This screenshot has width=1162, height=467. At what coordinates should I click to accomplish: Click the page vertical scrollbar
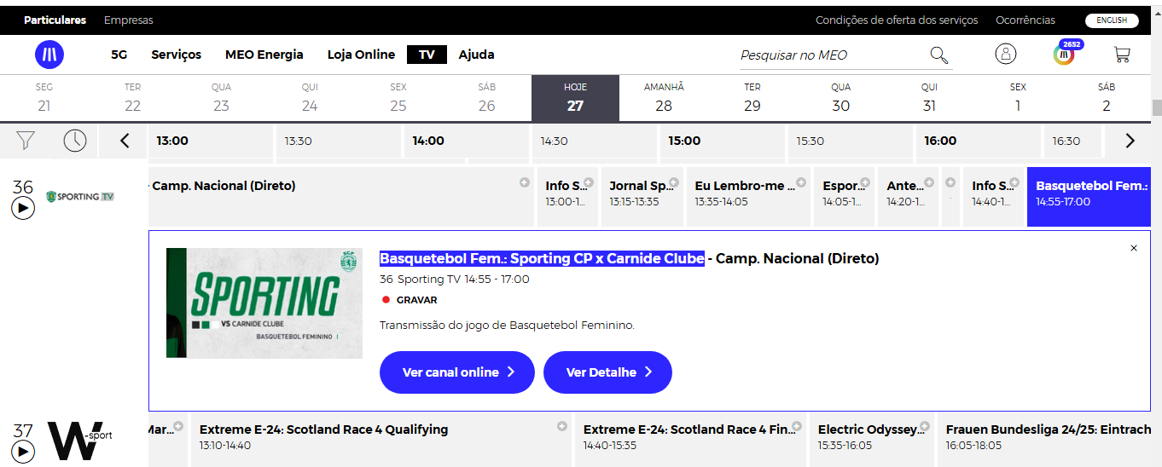click(1157, 109)
